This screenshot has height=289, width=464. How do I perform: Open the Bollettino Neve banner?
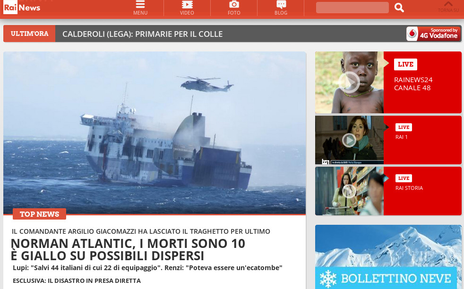click(x=387, y=278)
